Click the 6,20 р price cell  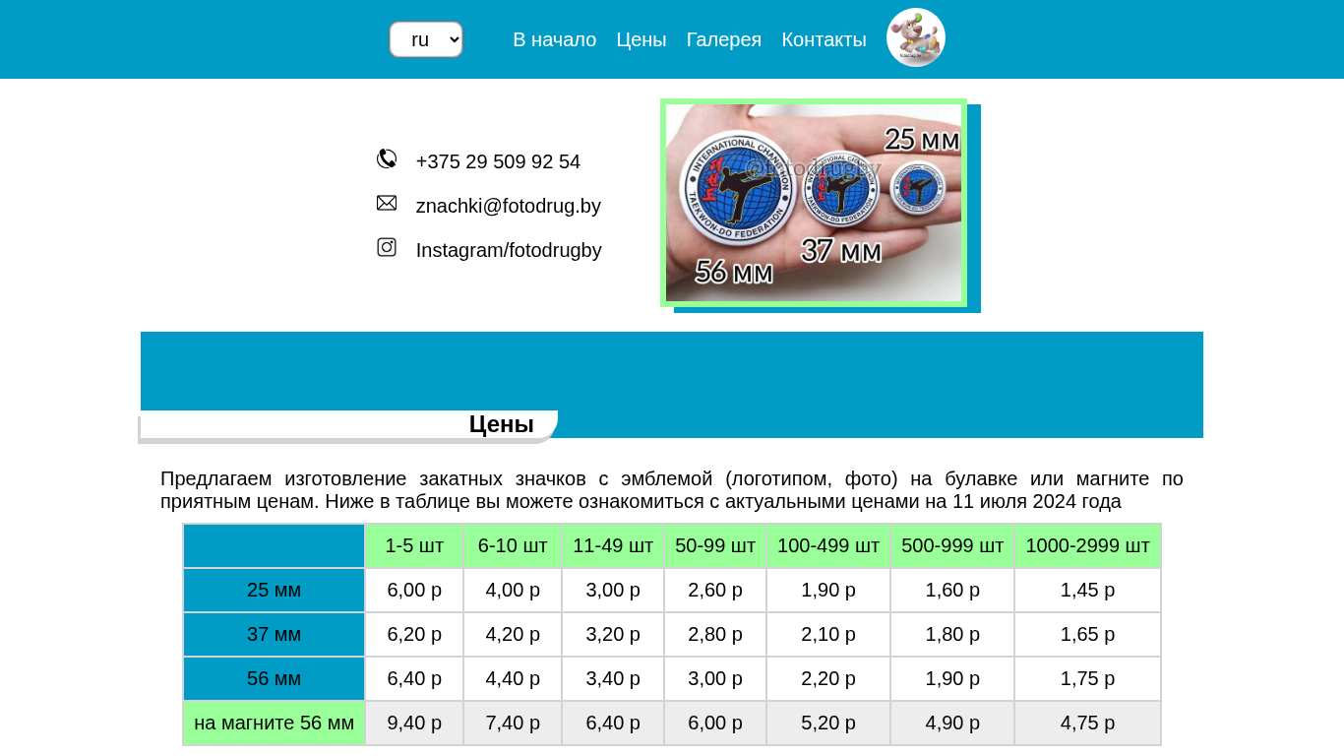click(414, 635)
